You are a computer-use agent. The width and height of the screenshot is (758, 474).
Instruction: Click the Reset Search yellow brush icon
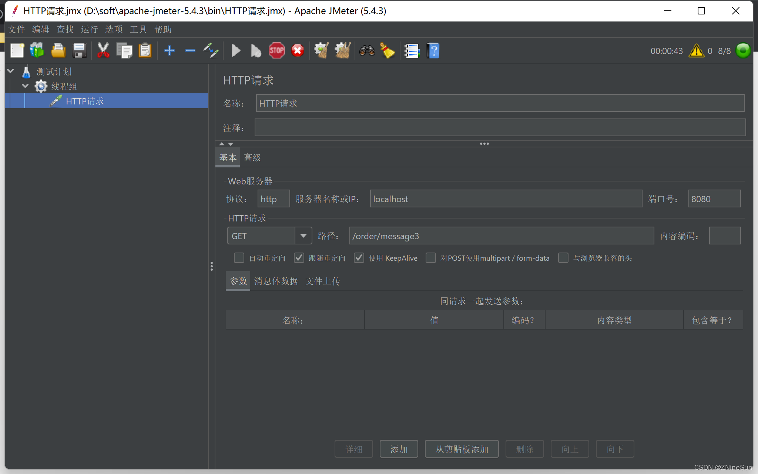388,50
